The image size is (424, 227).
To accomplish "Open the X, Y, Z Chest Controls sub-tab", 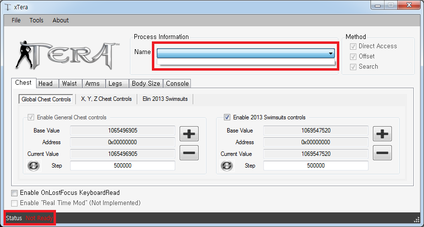I will point(106,99).
